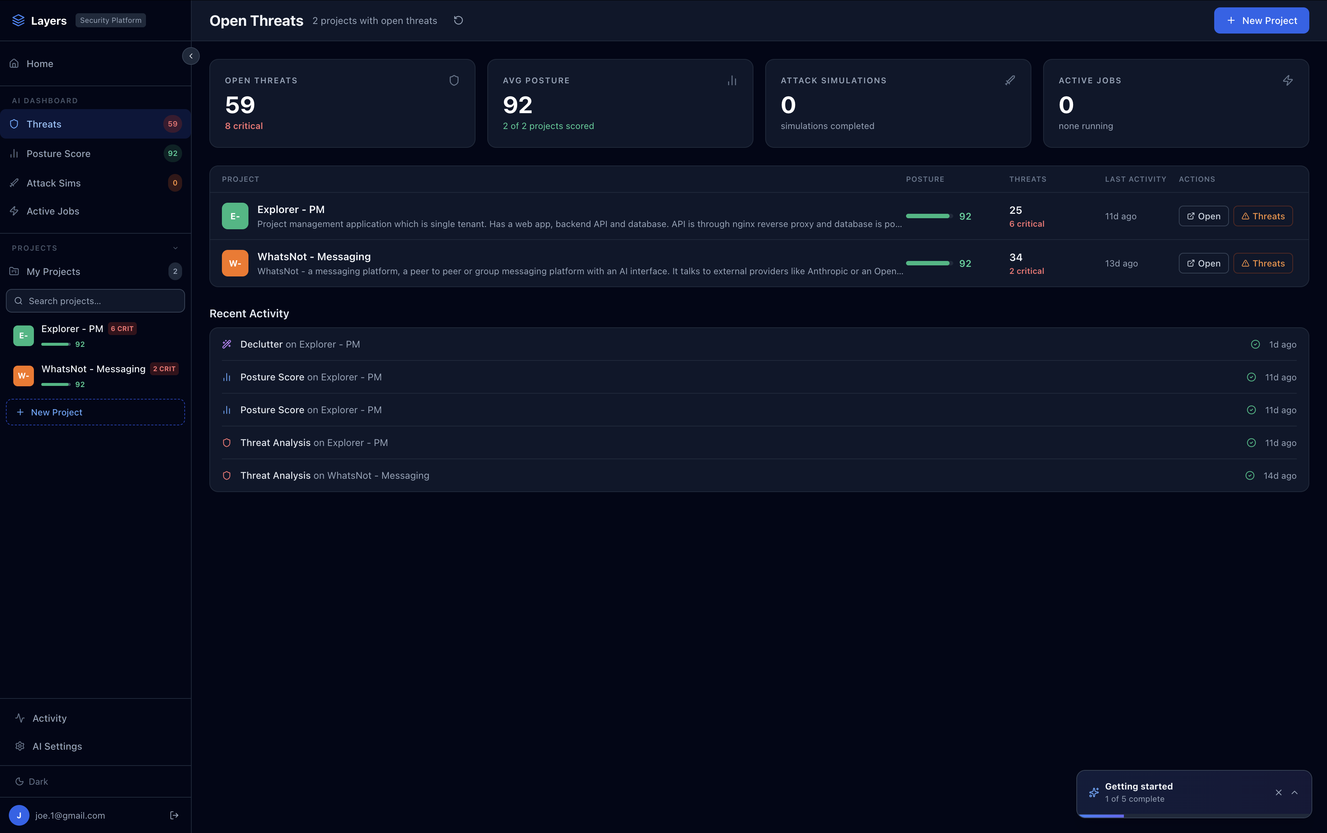The height and width of the screenshot is (833, 1327).
Task: Click the blue New Project header button
Action: [x=1261, y=20]
